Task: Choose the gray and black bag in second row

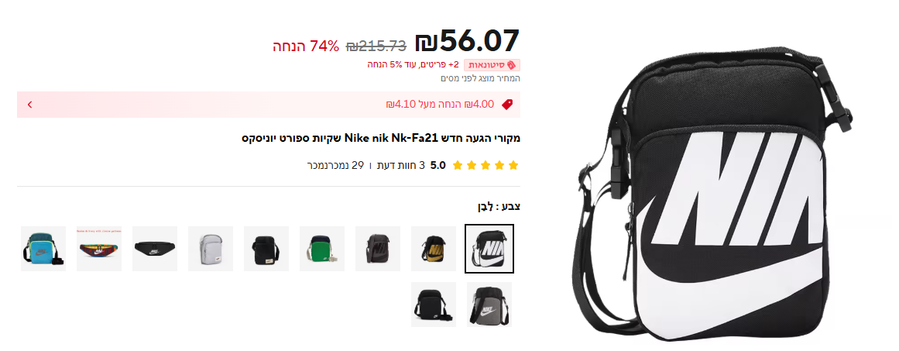Action: click(x=489, y=305)
